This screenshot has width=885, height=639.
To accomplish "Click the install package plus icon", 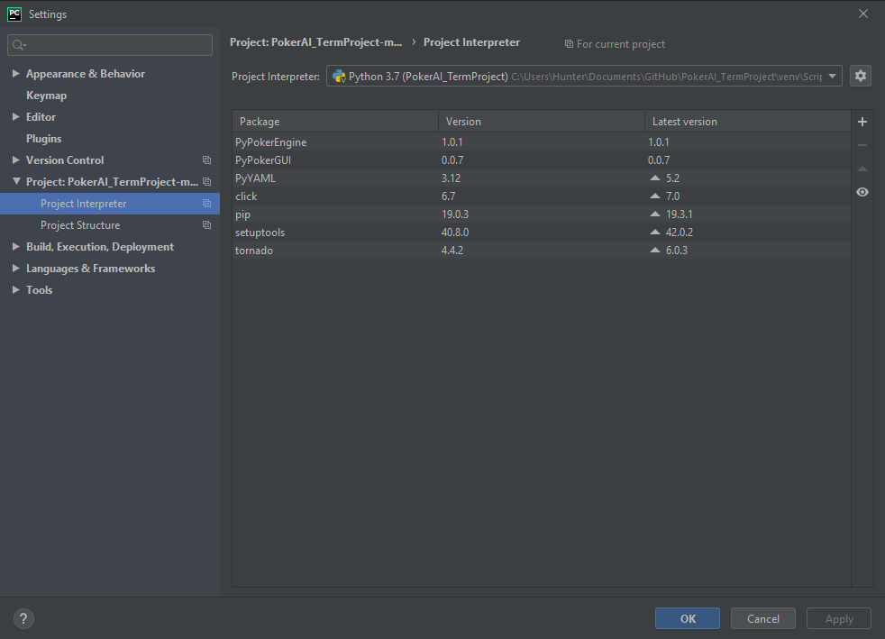I will [862, 122].
